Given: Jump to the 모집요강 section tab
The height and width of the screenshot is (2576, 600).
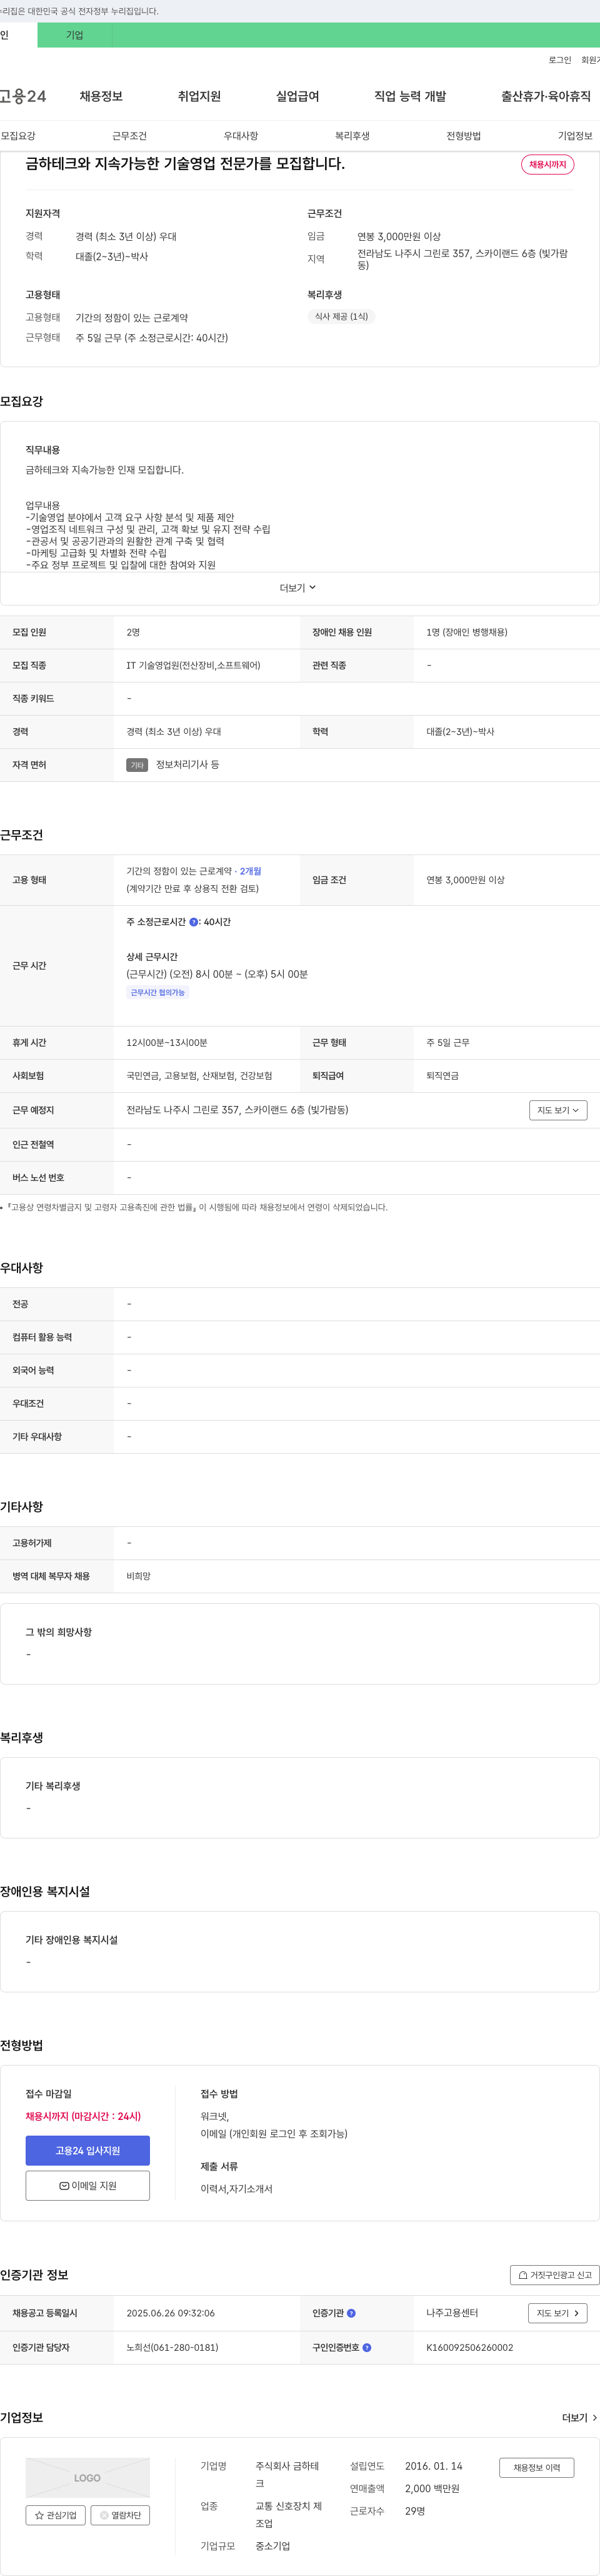Looking at the screenshot, I should tap(18, 136).
